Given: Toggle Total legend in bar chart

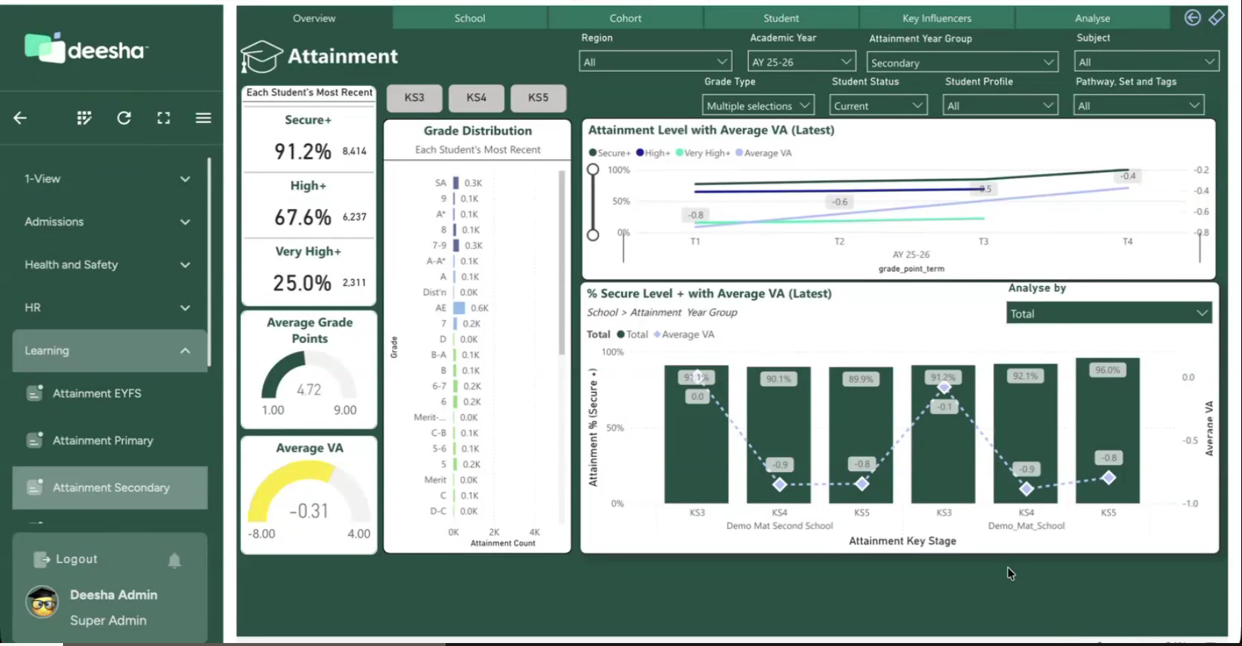Looking at the screenshot, I should click(632, 334).
